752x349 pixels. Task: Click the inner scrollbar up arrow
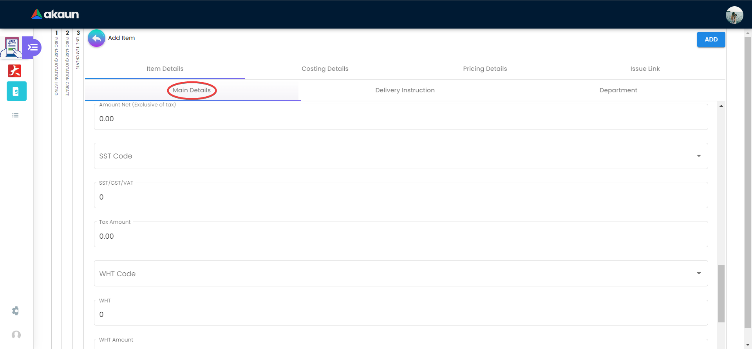721,106
